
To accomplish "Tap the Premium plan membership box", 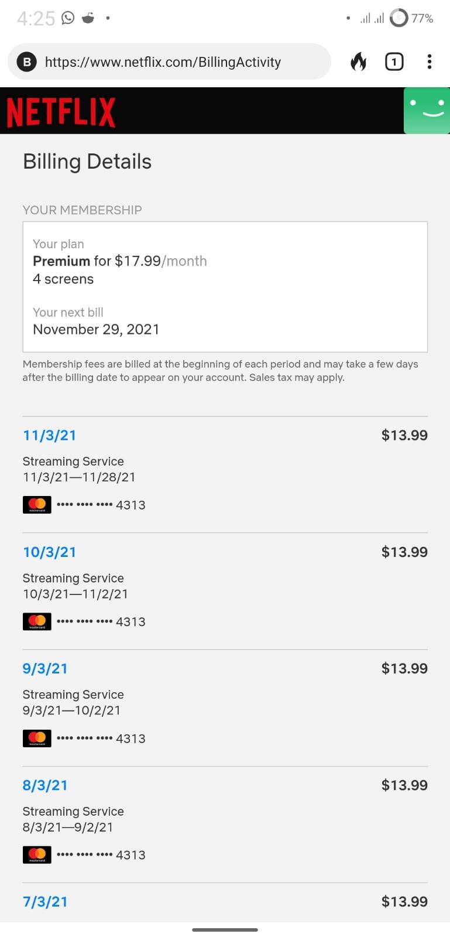I will 225,286.
